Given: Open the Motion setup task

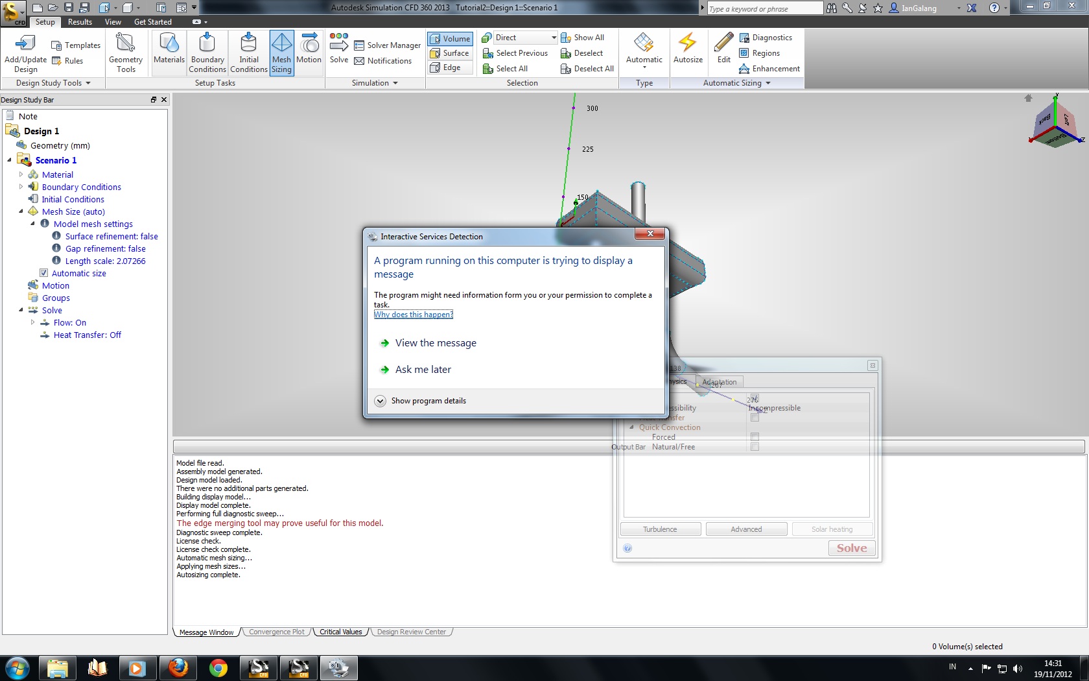Looking at the screenshot, I should click(x=309, y=52).
